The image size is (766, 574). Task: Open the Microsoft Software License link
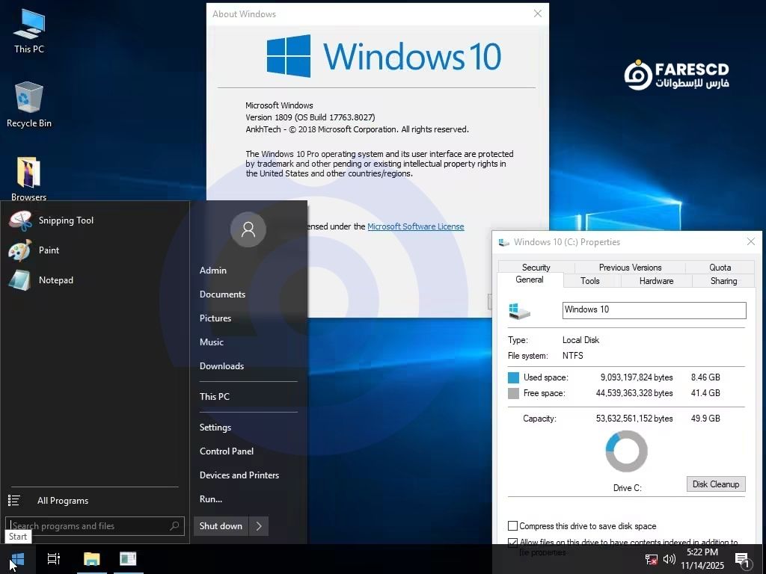[x=415, y=226]
